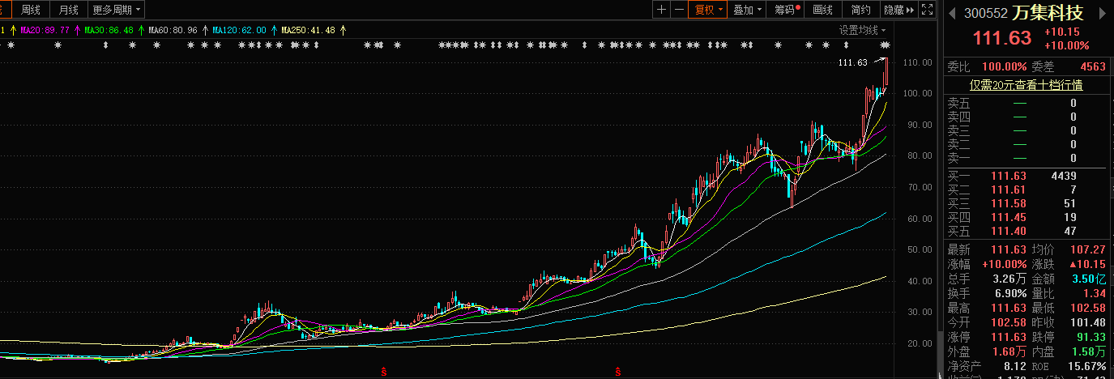Switch to 月线 monthly chart tab
The image size is (1114, 379).
point(69,10)
